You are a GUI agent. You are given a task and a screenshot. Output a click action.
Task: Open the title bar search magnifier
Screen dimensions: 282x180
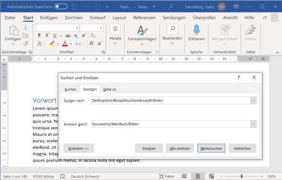click(171, 7)
